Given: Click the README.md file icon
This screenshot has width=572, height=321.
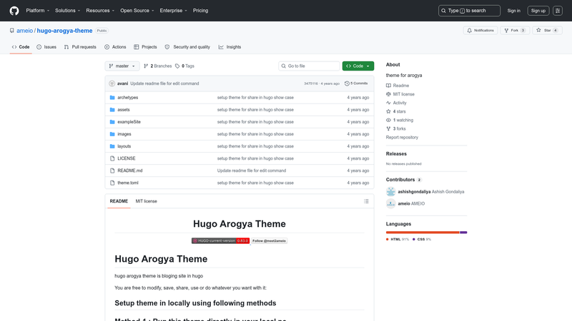Looking at the screenshot, I should pos(112,170).
